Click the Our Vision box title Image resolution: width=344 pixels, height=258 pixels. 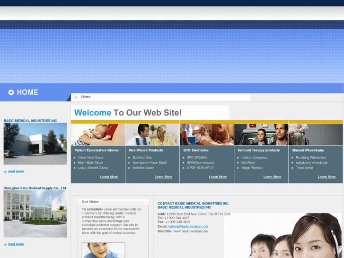tap(90, 202)
